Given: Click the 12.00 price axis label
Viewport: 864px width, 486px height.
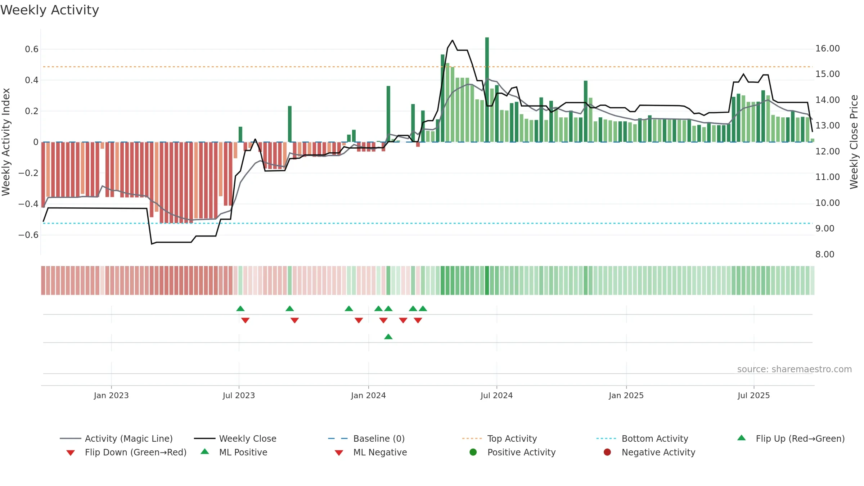Looking at the screenshot, I should click(x=827, y=152).
